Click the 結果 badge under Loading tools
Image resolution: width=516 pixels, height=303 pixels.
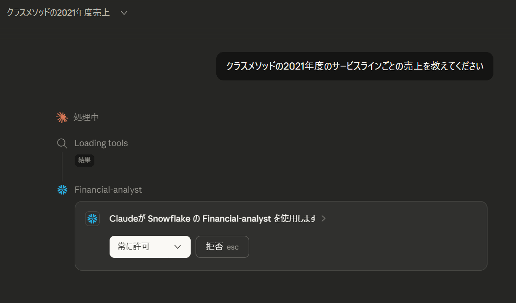click(85, 160)
